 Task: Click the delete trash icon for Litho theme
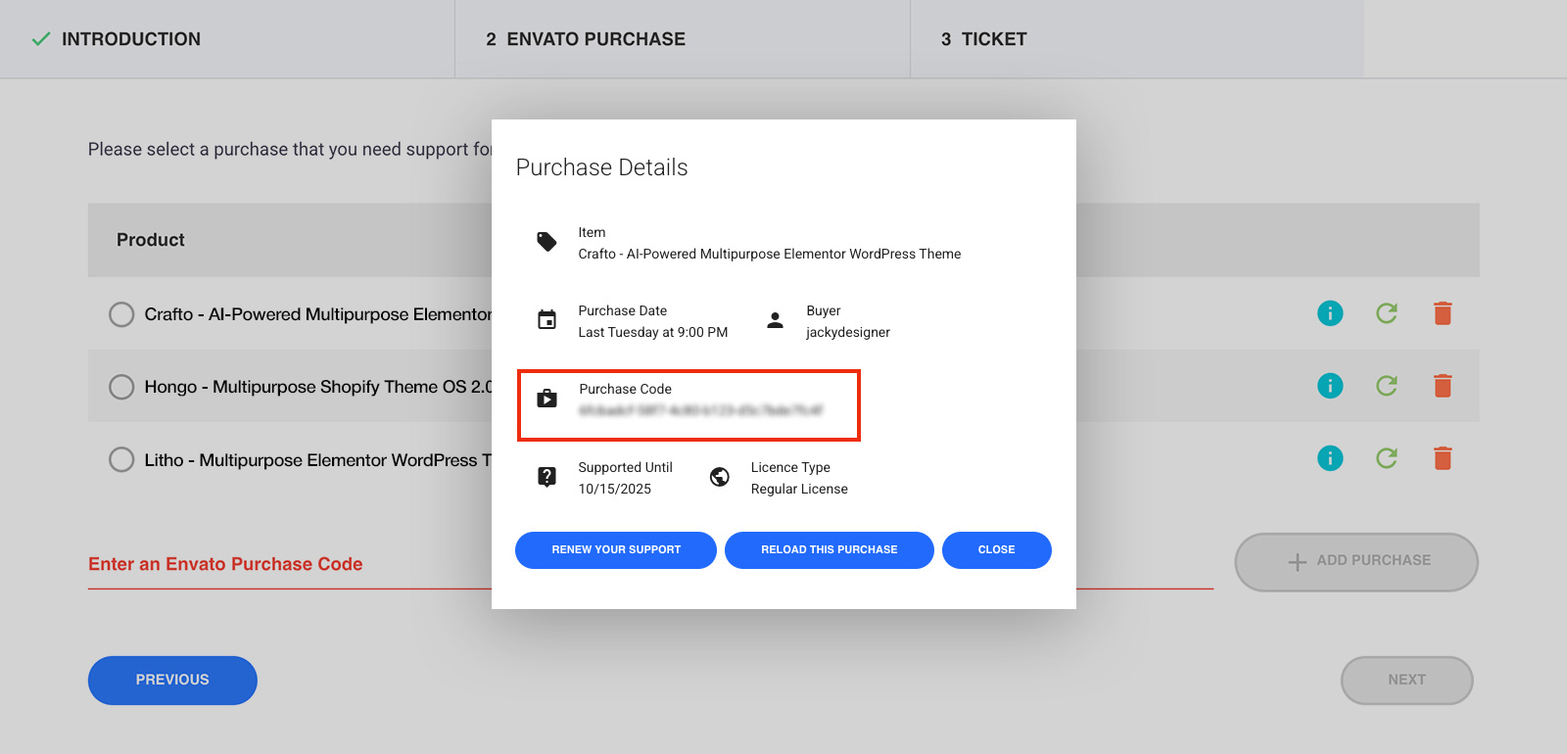(x=1442, y=457)
